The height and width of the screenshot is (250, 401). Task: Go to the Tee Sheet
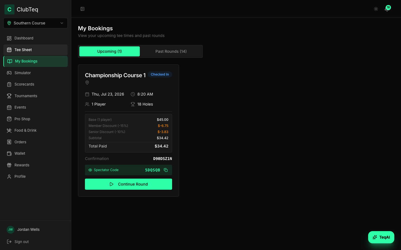point(35,50)
